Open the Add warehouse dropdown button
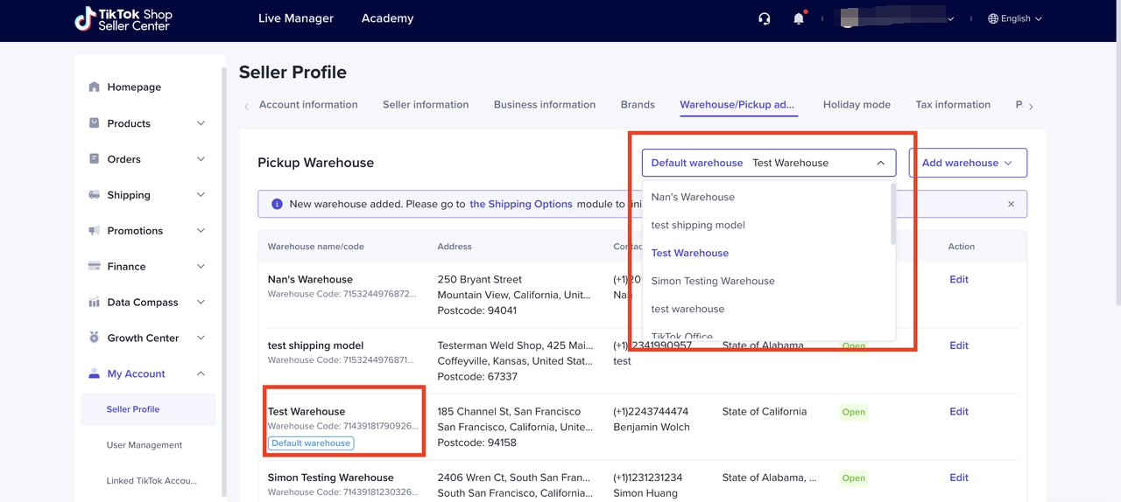The height and width of the screenshot is (502, 1121). 967,163
